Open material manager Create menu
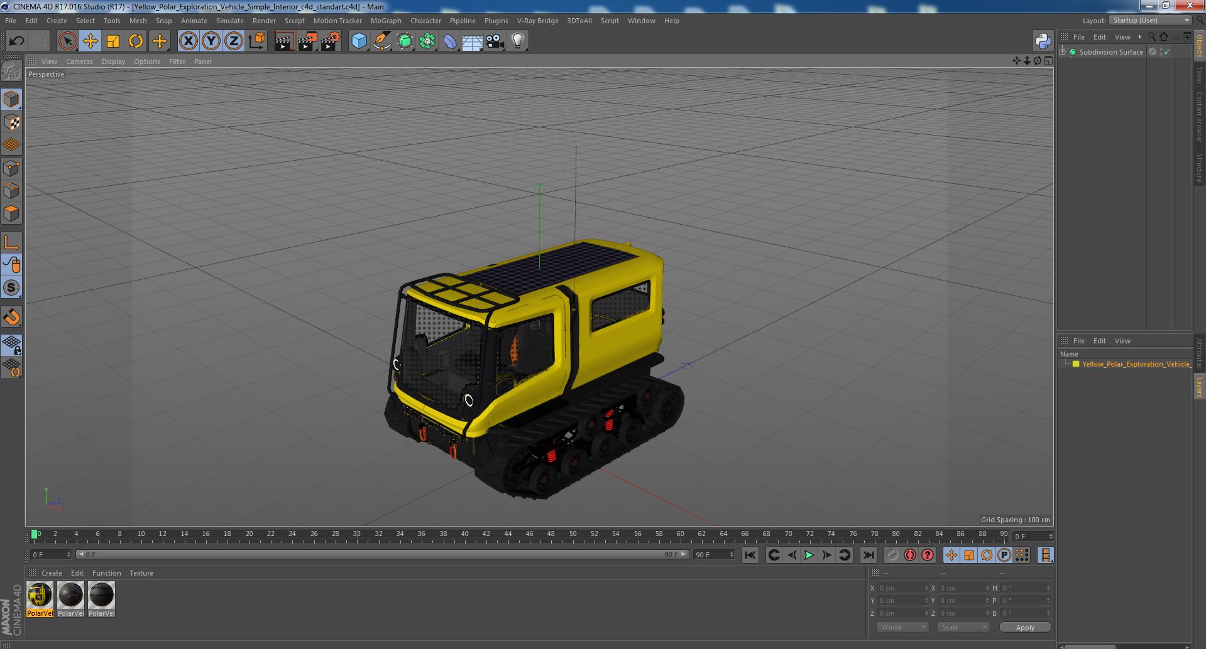The image size is (1206, 649). tap(52, 573)
